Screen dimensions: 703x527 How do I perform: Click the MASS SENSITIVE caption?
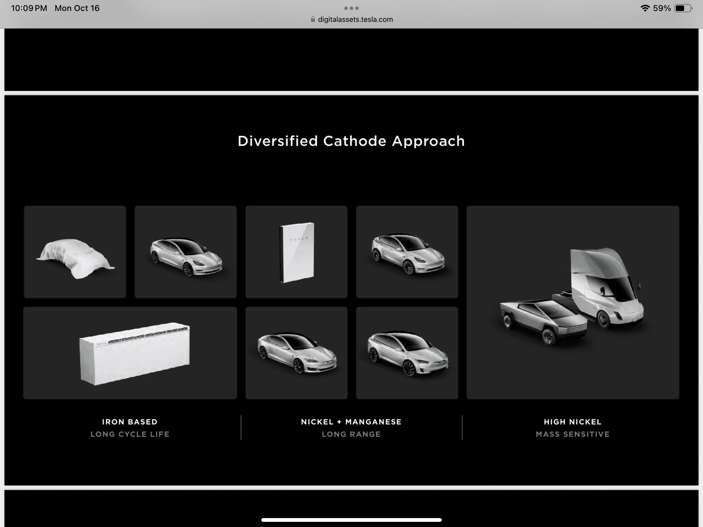pyautogui.click(x=573, y=434)
